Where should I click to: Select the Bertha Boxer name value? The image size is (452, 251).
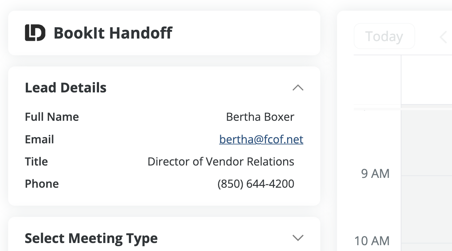(x=260, y=117)
